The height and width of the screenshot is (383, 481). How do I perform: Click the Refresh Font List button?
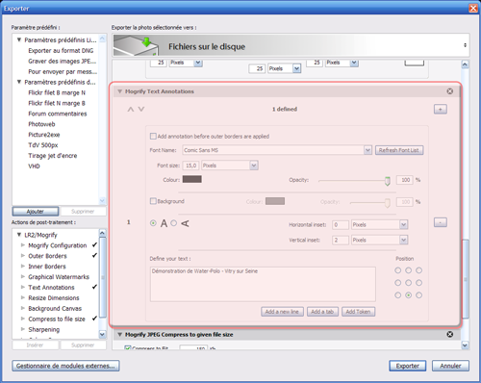[x=399, y=150]
